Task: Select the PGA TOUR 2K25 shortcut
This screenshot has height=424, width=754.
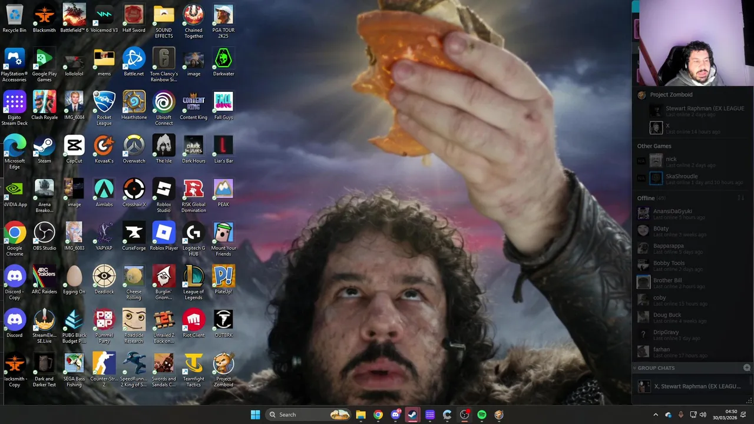Action: pyautogui.click(x=223, y=22)
